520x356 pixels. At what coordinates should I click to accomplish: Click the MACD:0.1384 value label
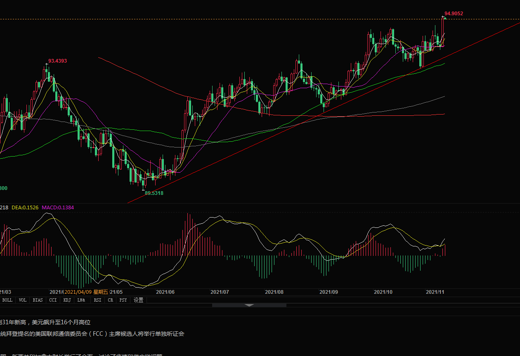[x=58, y=208]
